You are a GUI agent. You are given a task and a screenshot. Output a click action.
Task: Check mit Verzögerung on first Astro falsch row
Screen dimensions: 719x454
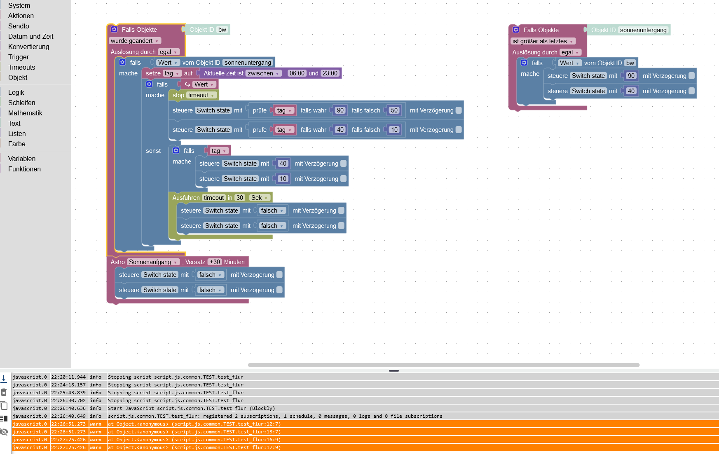click(279, 275)
